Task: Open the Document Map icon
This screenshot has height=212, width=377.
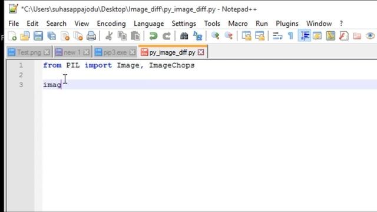Action: tap(330, 36)
